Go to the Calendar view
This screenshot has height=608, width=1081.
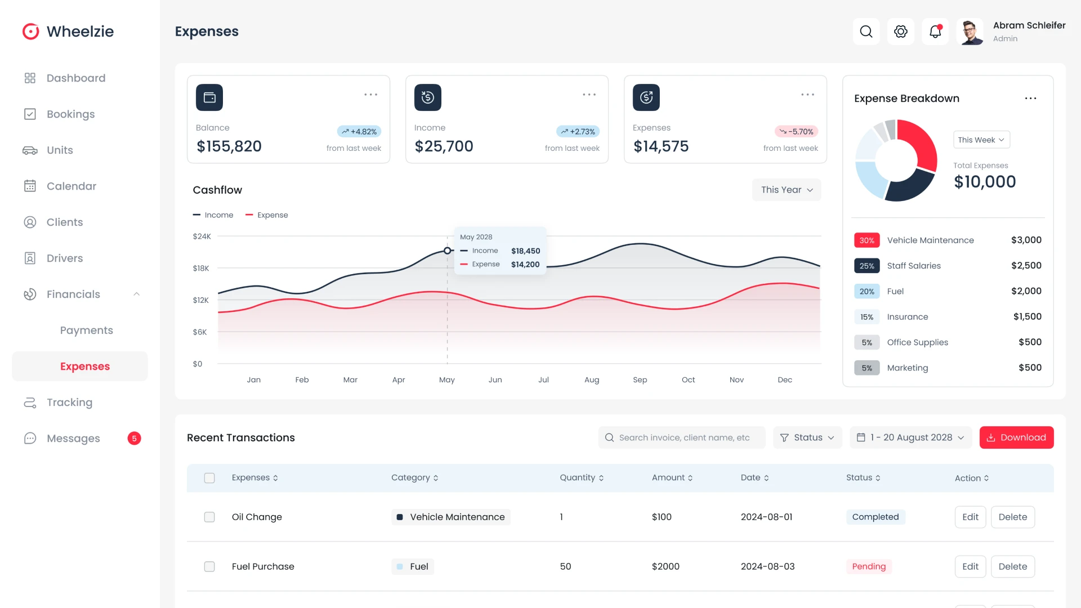pyautogui.click(x=71, y=186)
